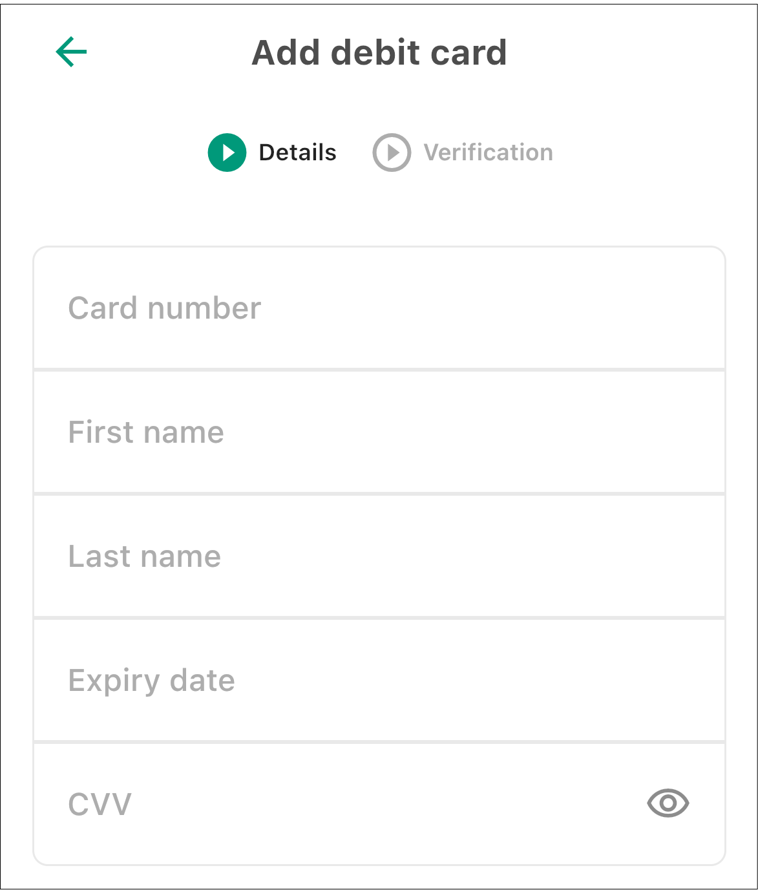Click the CVV placeholder text
758x890 pixels.
100,805
